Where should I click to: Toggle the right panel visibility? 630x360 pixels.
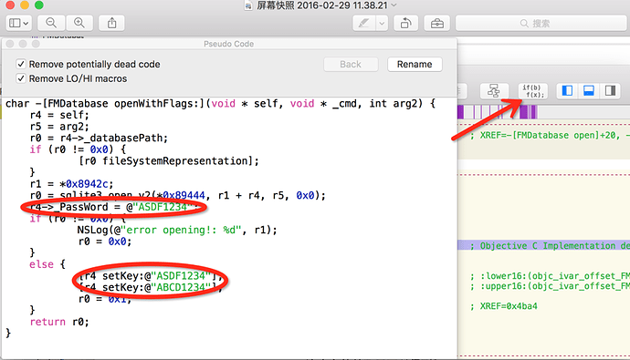point(610,91)
